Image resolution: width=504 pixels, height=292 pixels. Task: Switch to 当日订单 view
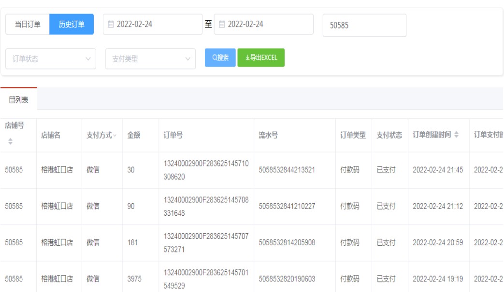[x=28, y=24]
